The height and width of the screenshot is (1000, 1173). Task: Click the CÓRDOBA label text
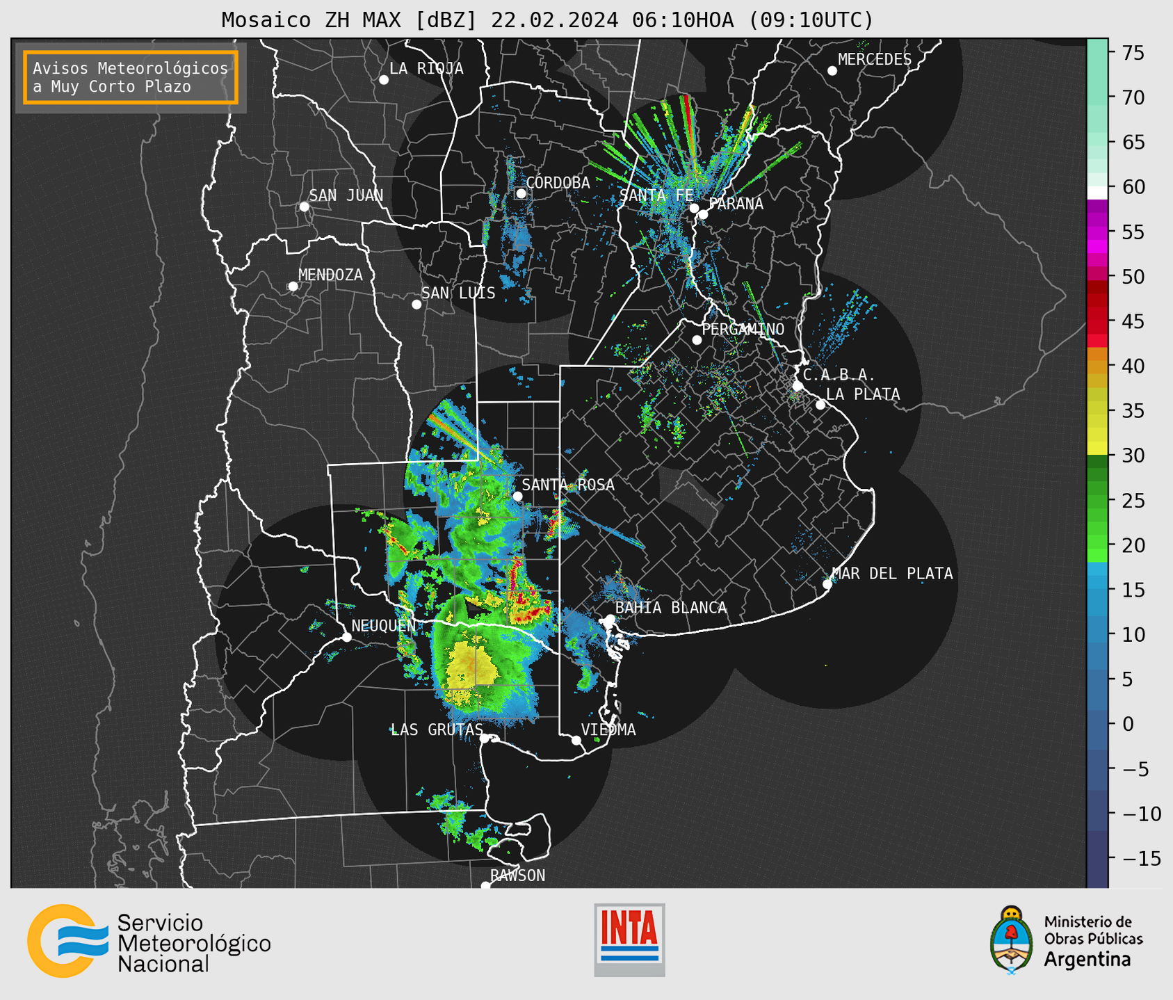click(558, 183)
